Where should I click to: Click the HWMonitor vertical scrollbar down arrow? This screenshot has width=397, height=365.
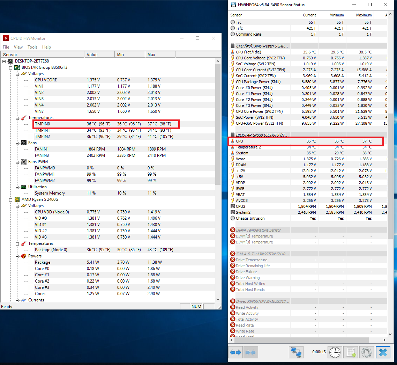218,299
